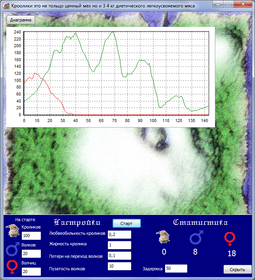This screenshot has width=255, height=280.
Task: Click blue male symbol beside Волков
Action: click(x=12, y=249)
